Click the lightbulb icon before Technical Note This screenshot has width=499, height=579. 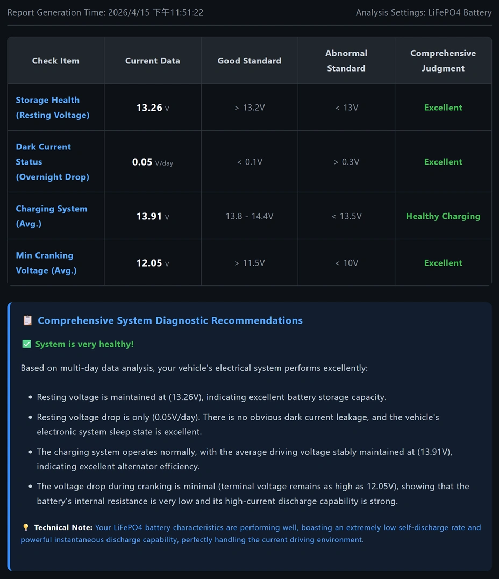pyautogui.click(x=25, y=527)
